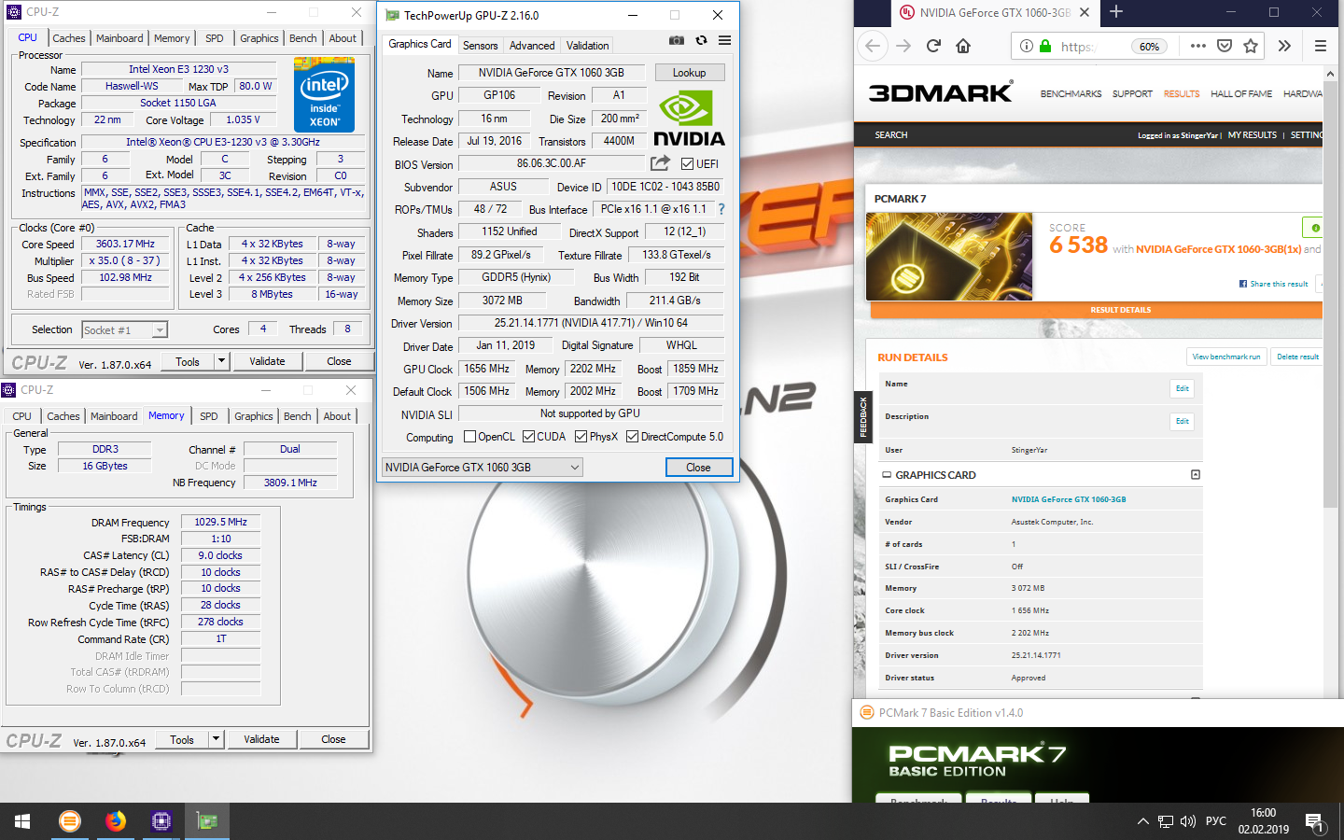Edit the run Description field
The height and width of the screenshot is (840, 1344).
[1182, 421]
